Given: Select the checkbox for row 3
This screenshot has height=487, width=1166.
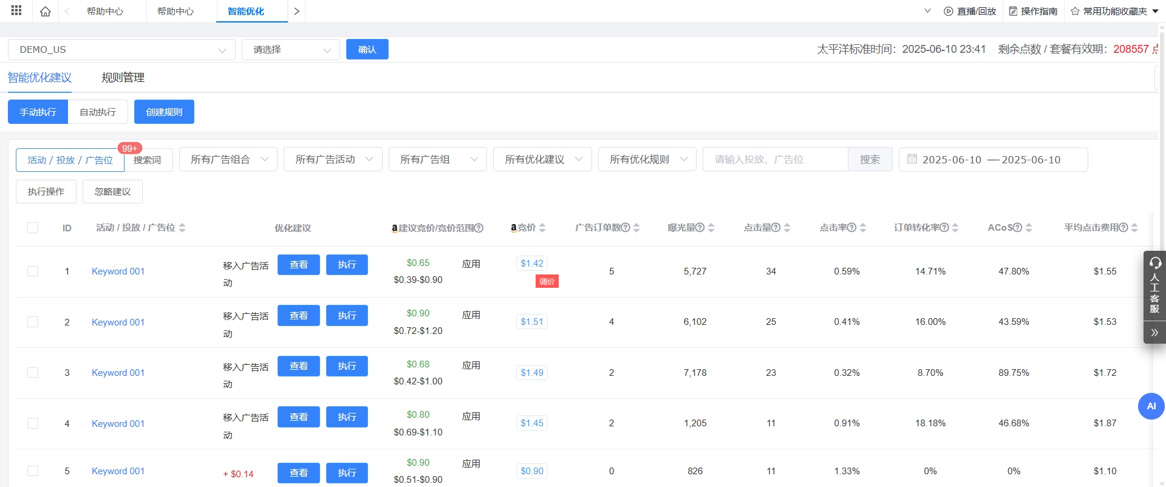Looking at the screenshot, I should (x=33, y=373).
